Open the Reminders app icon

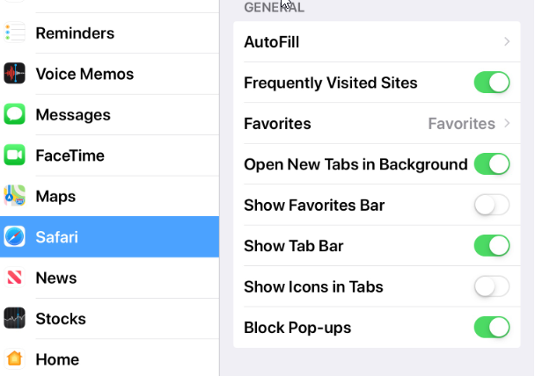pos(14,33)
